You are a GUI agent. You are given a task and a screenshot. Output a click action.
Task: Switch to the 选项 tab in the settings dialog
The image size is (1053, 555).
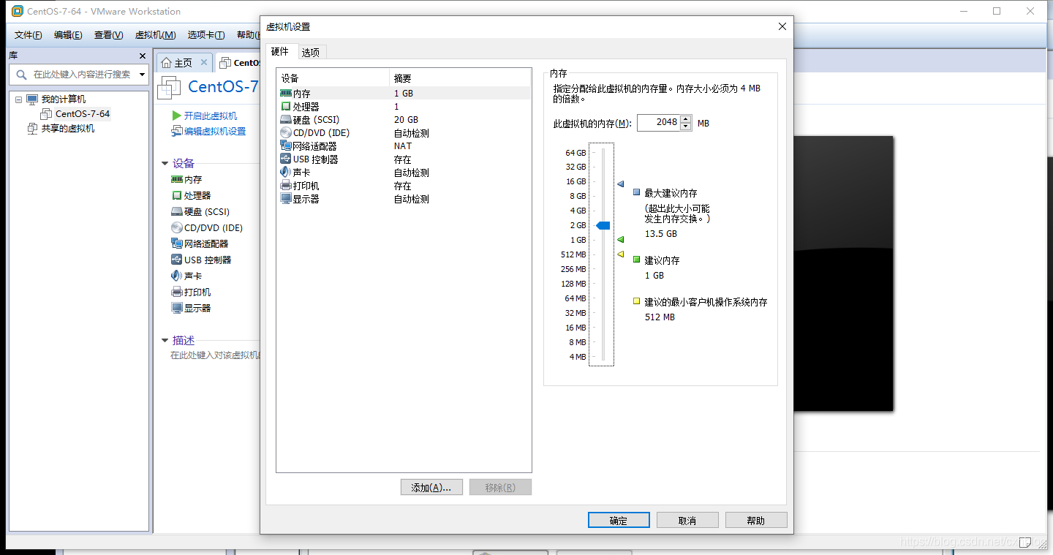coord(311,53)
